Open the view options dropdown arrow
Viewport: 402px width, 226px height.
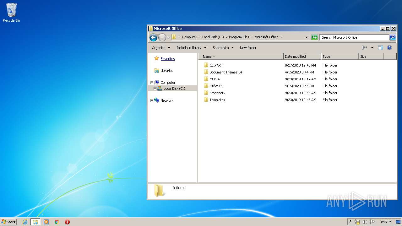(372, 48)
